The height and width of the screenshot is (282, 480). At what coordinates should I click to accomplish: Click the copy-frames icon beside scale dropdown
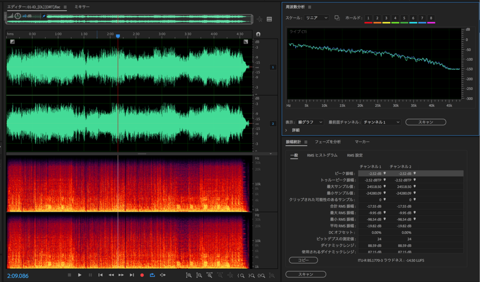(337, 18)
